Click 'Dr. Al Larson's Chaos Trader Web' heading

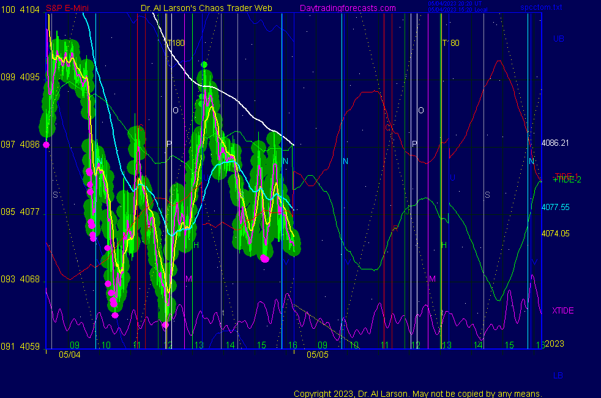[x=207, y=8]
